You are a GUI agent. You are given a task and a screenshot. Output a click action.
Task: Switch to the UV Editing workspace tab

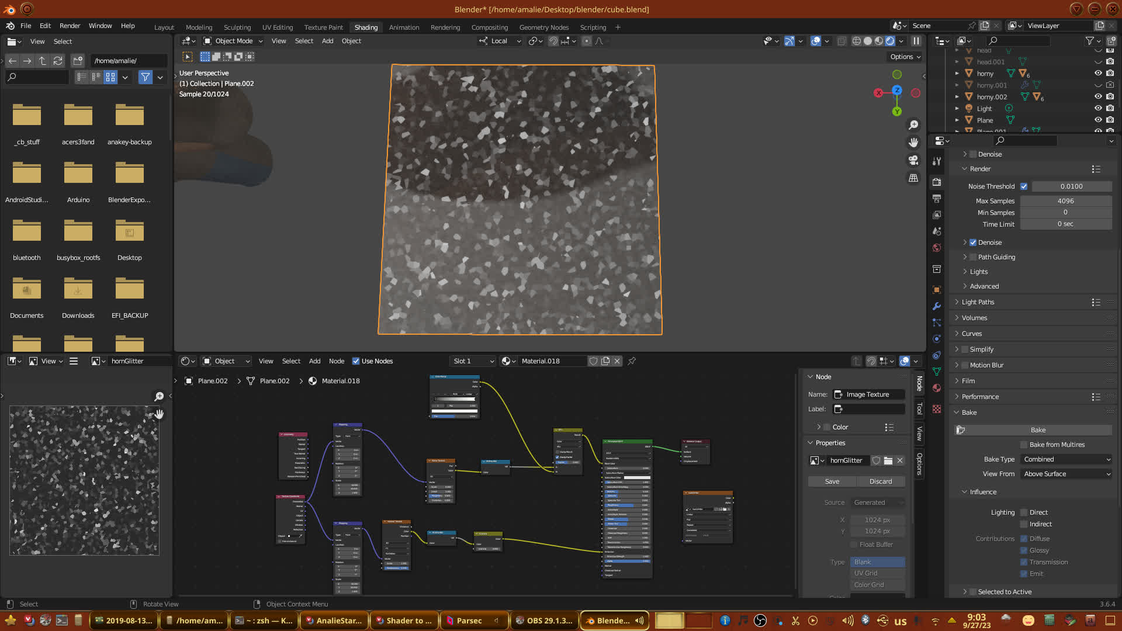point(278,27)
